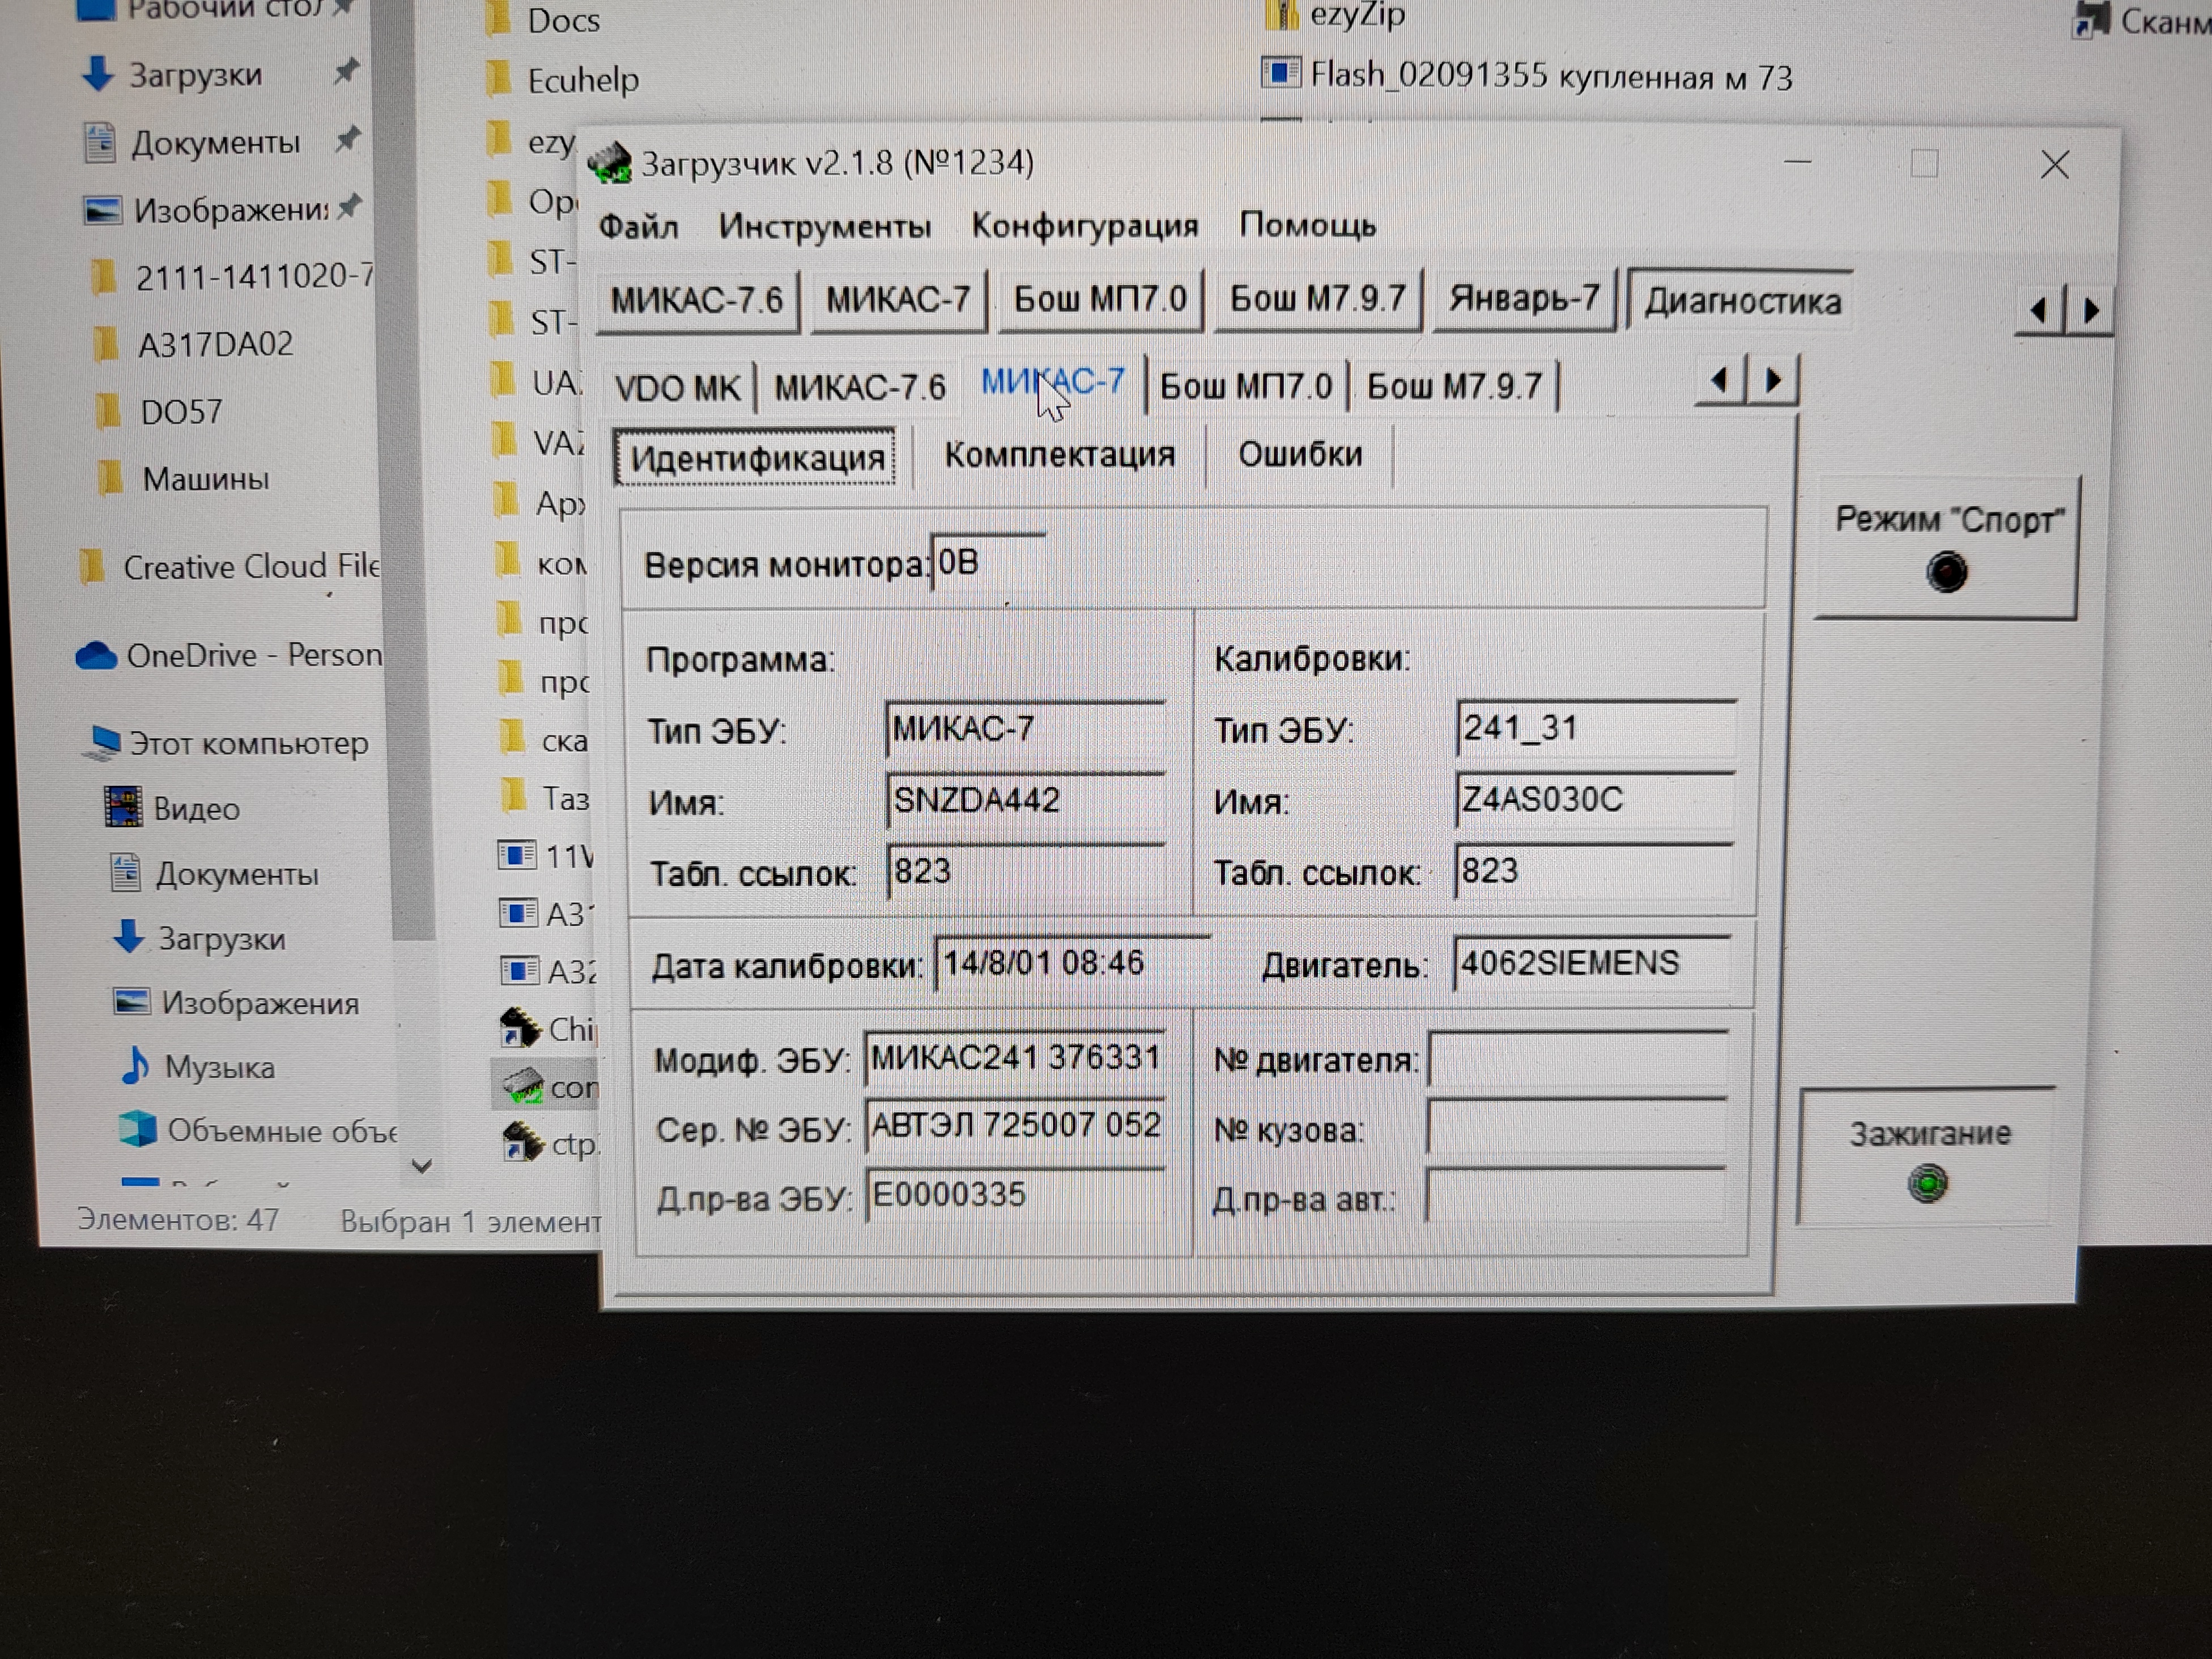Click right arrow of diagnostics sub-tab row
Viewport: 2212px width, 1659px height.
[1773, 381]
